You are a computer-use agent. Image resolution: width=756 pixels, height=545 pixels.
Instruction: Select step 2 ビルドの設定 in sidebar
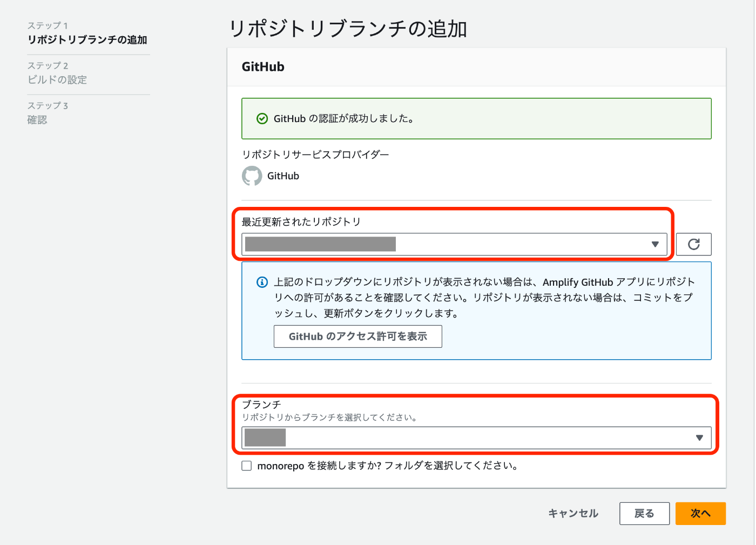pos(57,79)
